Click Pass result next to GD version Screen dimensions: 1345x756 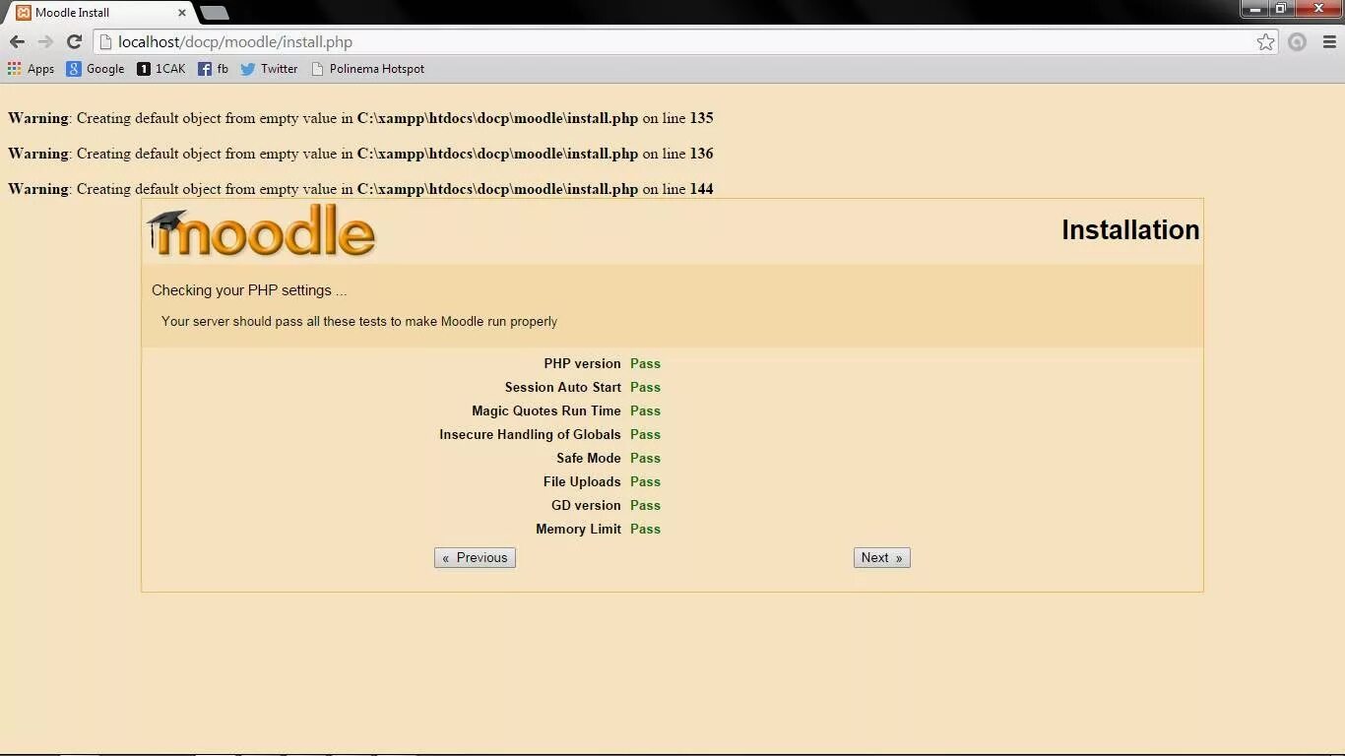tap(645, 505)
